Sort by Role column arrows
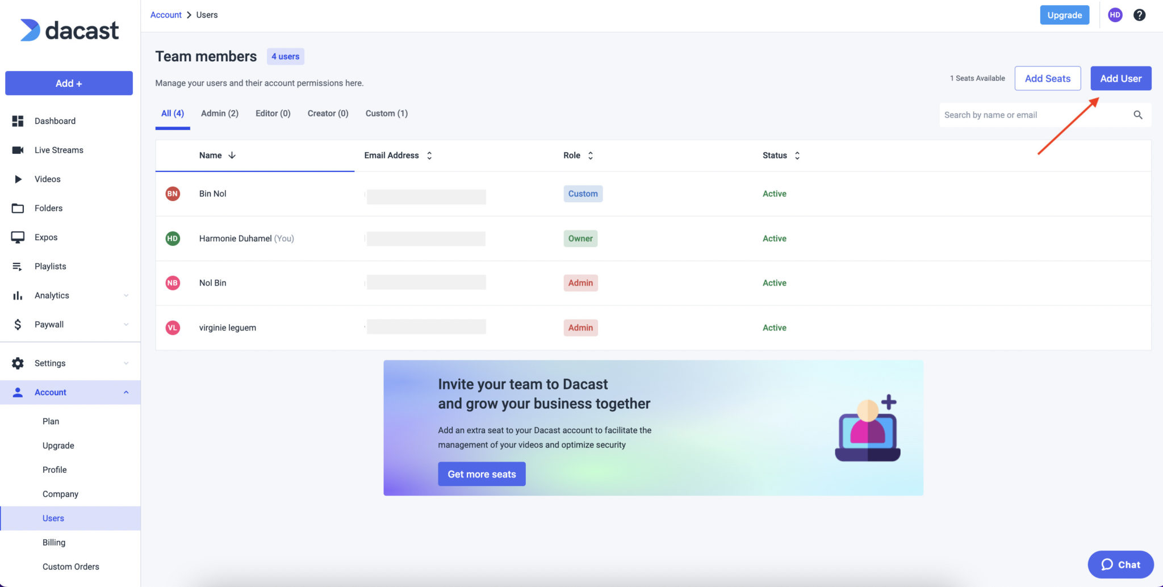Image resolution: width=1163 pixels, height=587 pixels. pos(591,156)
